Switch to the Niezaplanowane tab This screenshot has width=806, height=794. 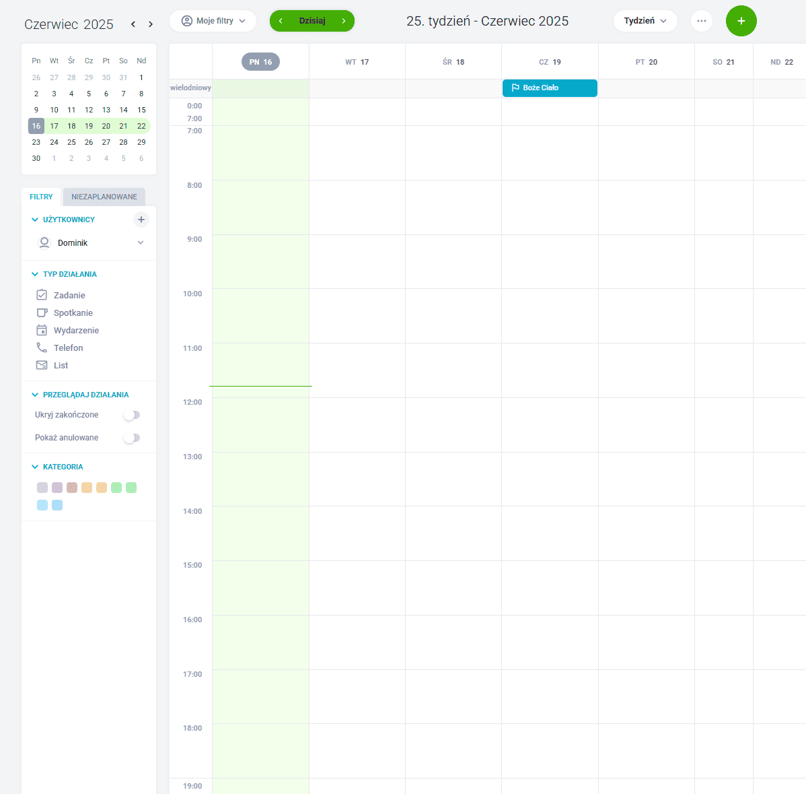104,197
